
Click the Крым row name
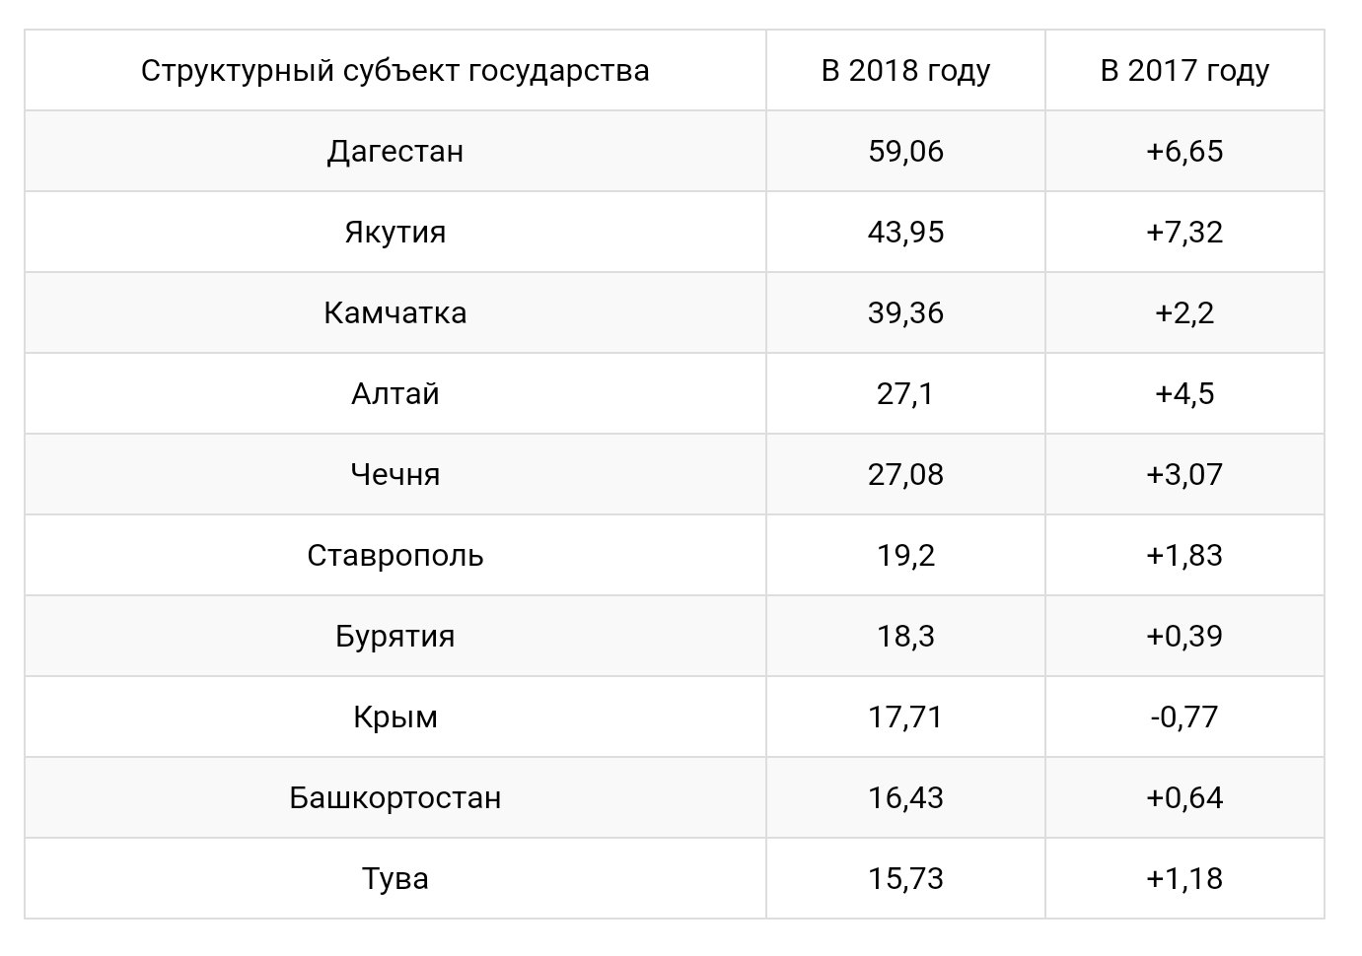[x=395, y=717]
